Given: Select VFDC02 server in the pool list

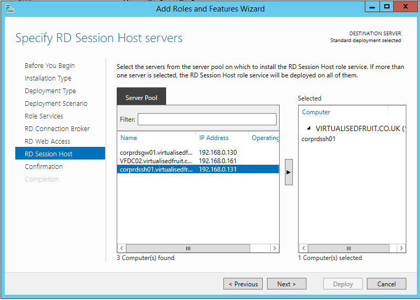Looking at the screenshot, I should (156, 161).
